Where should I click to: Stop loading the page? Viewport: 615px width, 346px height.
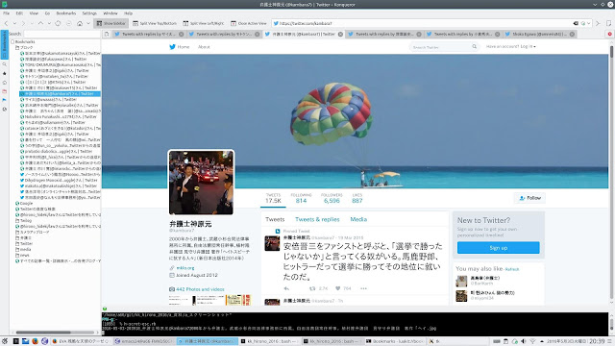(68, 23)
